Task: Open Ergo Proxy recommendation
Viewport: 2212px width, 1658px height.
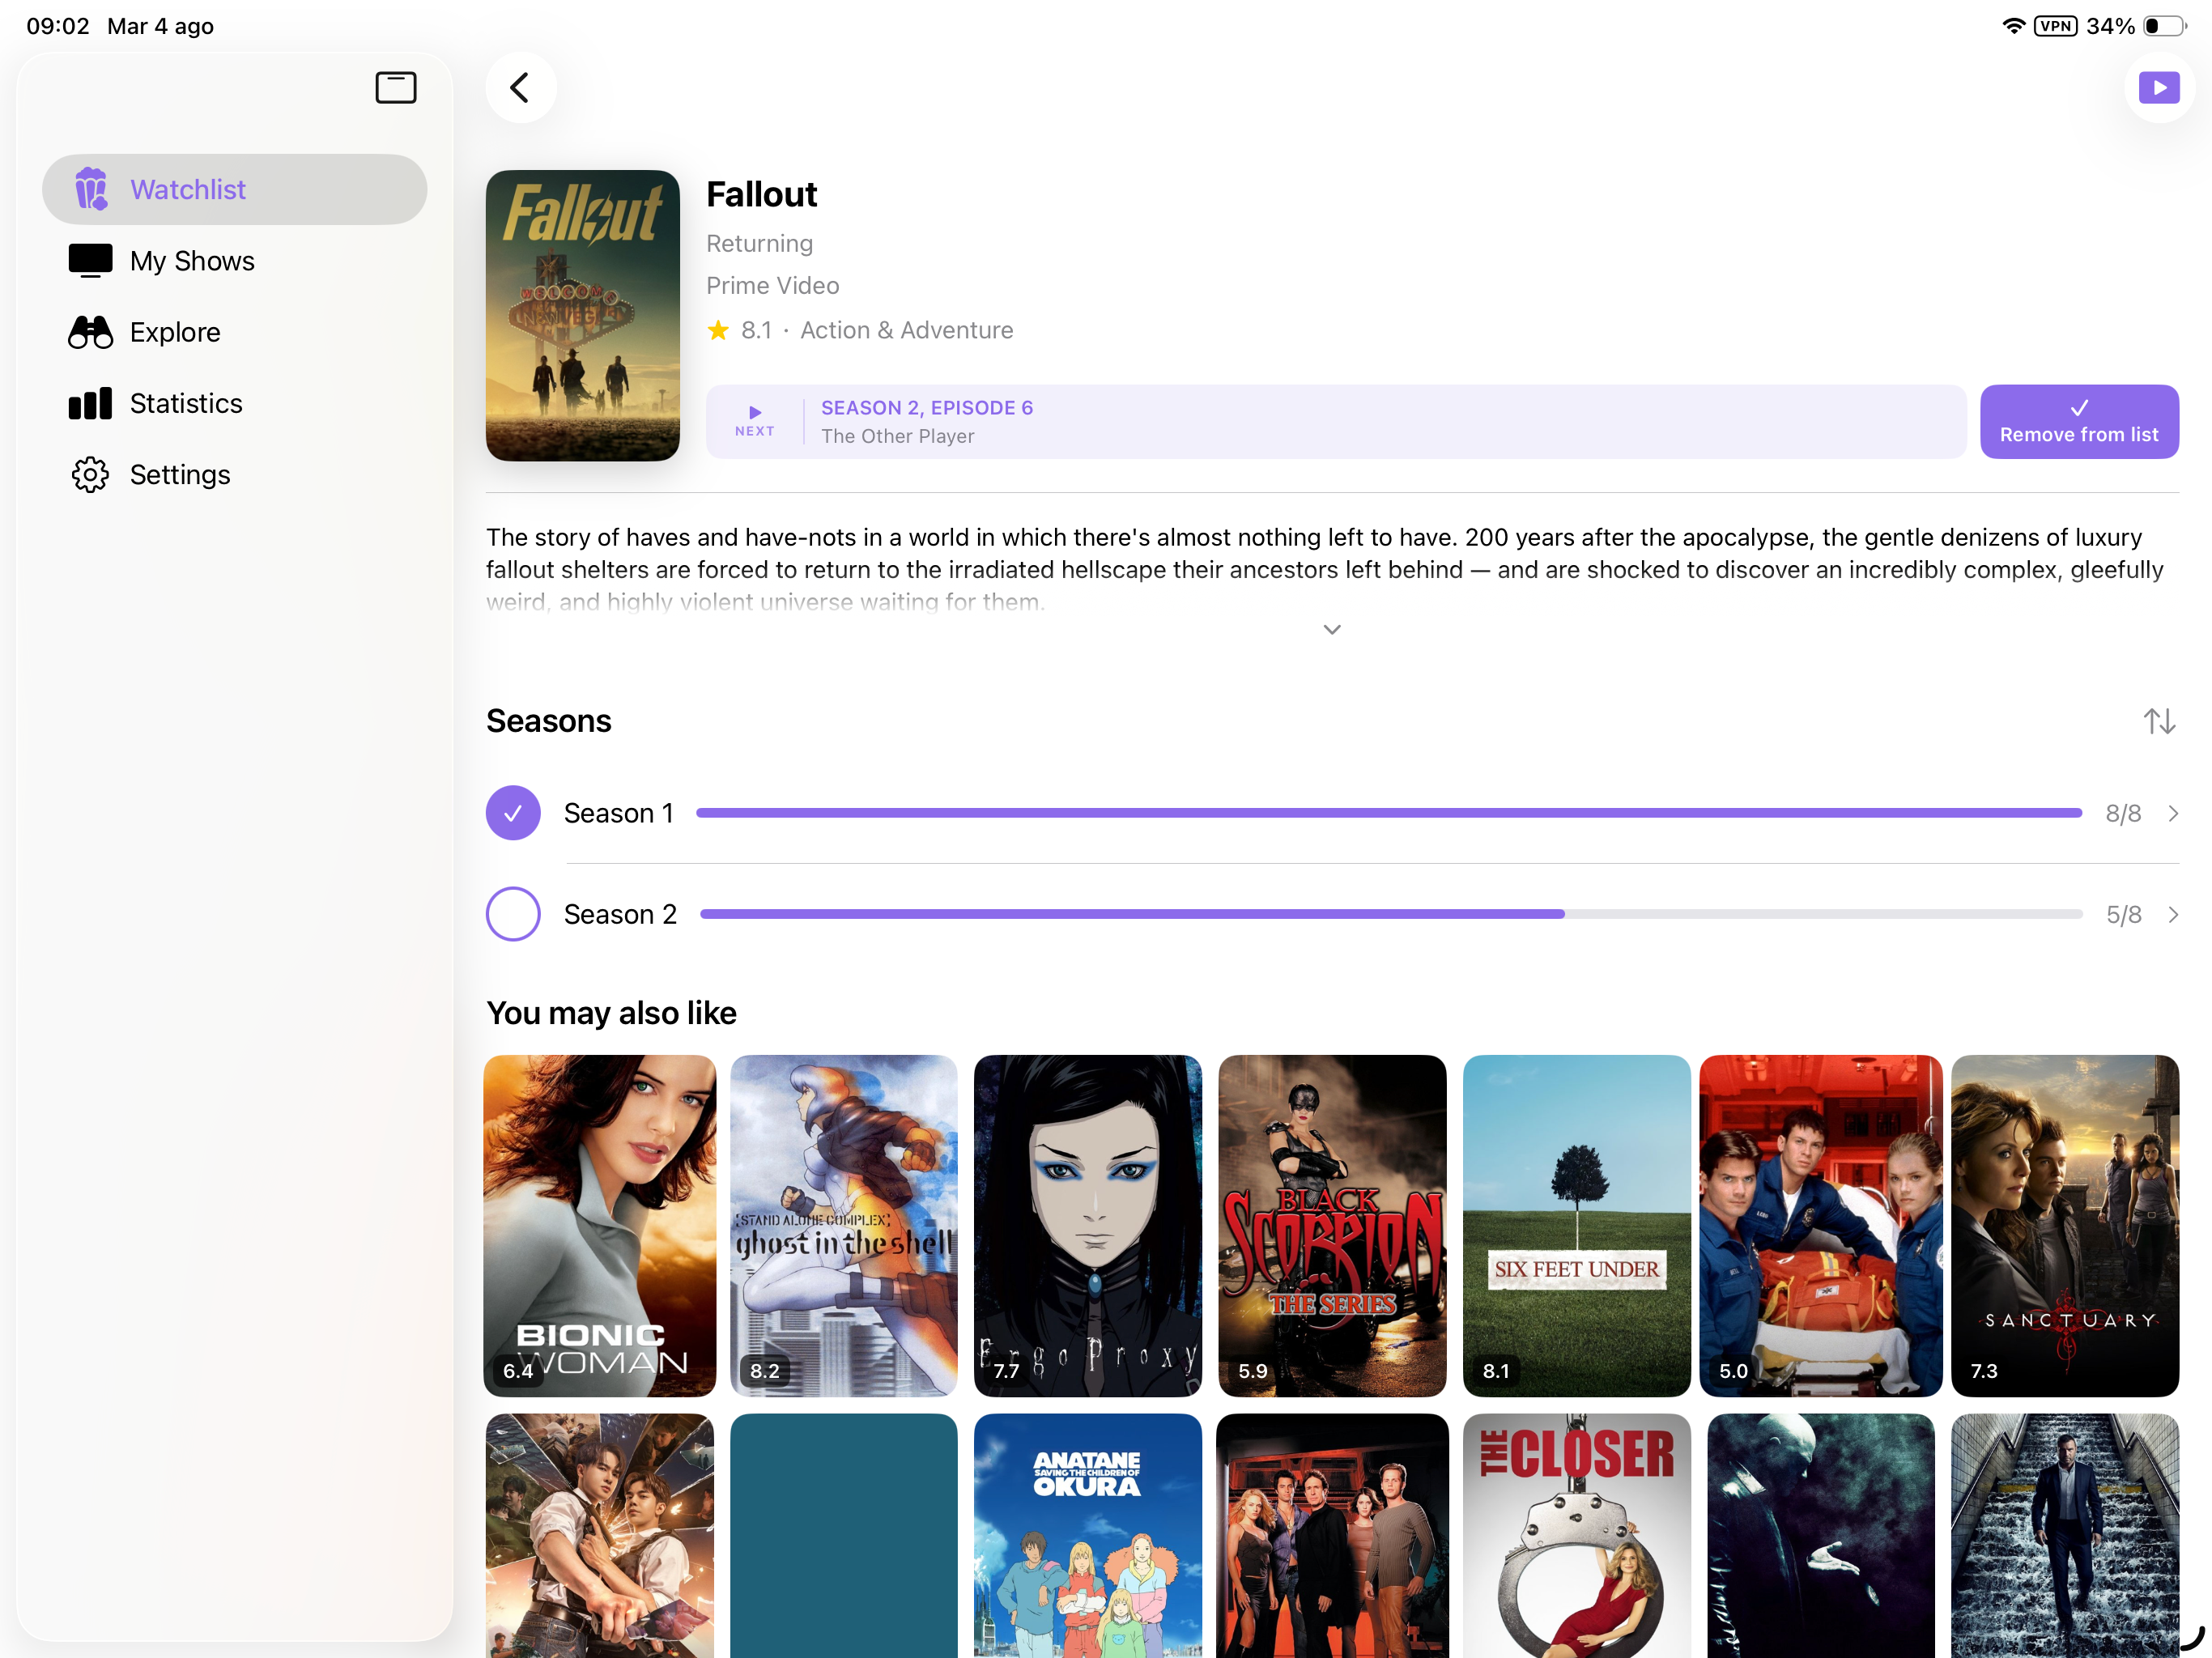Action: [x=1088, y=1225]
